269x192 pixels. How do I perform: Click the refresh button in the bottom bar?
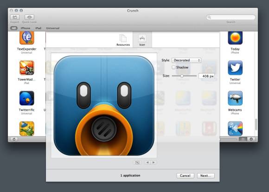tap(14, 139)
